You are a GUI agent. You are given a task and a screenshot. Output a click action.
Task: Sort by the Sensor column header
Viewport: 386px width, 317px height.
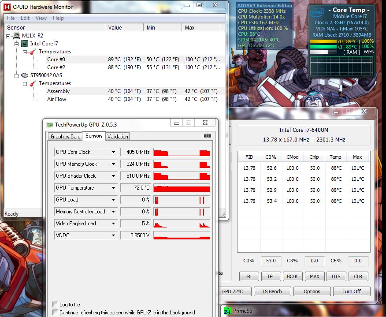(55, 28)
